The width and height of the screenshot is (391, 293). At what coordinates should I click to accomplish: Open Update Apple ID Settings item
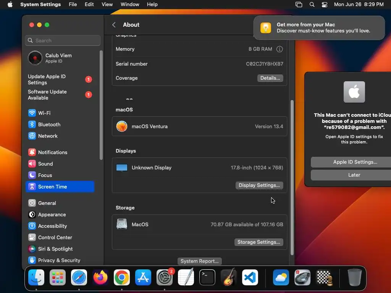tap(60, 79)
